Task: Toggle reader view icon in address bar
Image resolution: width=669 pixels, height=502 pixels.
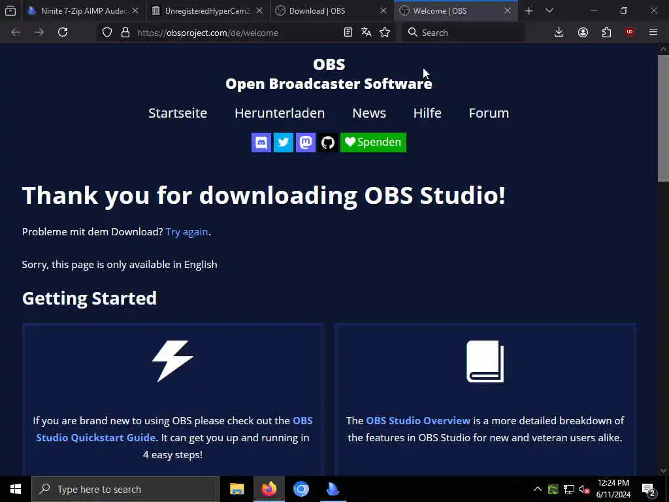Action: pos(348,33)
